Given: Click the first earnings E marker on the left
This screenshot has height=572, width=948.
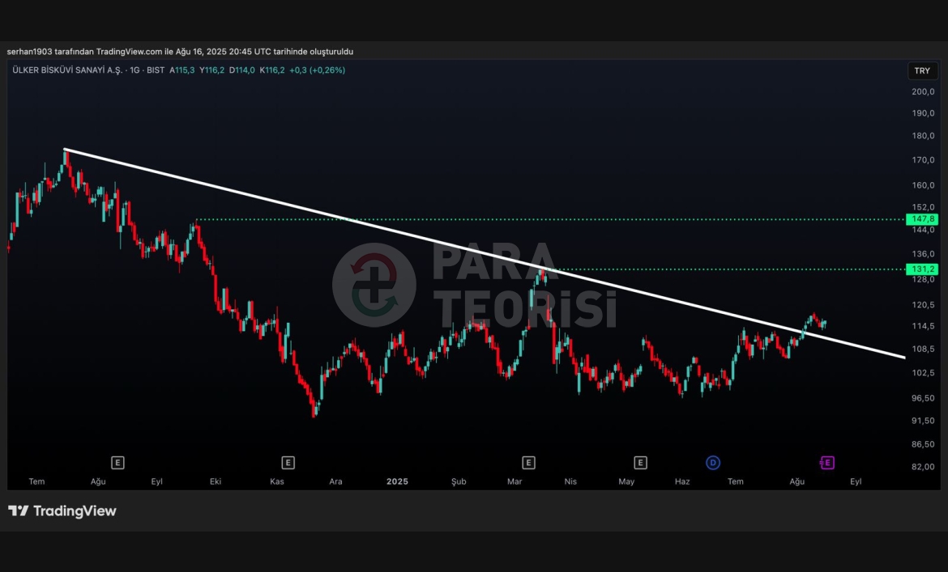Looking at the screenshot, I should [x=117, y=463].
